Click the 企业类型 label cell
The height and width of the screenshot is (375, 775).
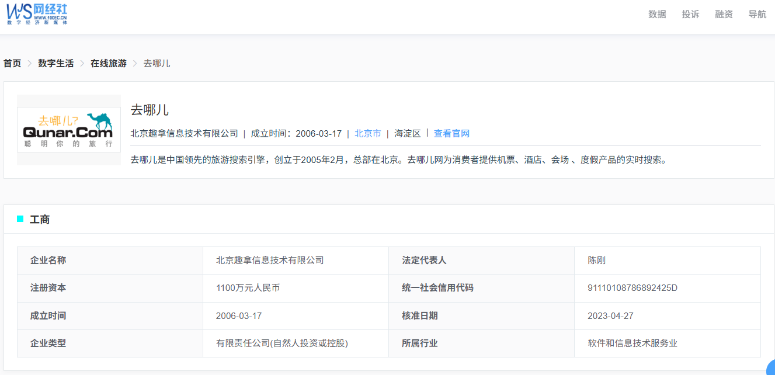[110, 343]
